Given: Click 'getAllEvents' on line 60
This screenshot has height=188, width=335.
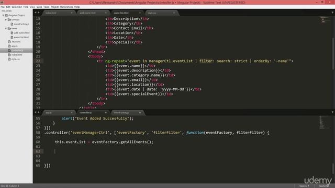Looking at the screenshot, I should 133,142.
